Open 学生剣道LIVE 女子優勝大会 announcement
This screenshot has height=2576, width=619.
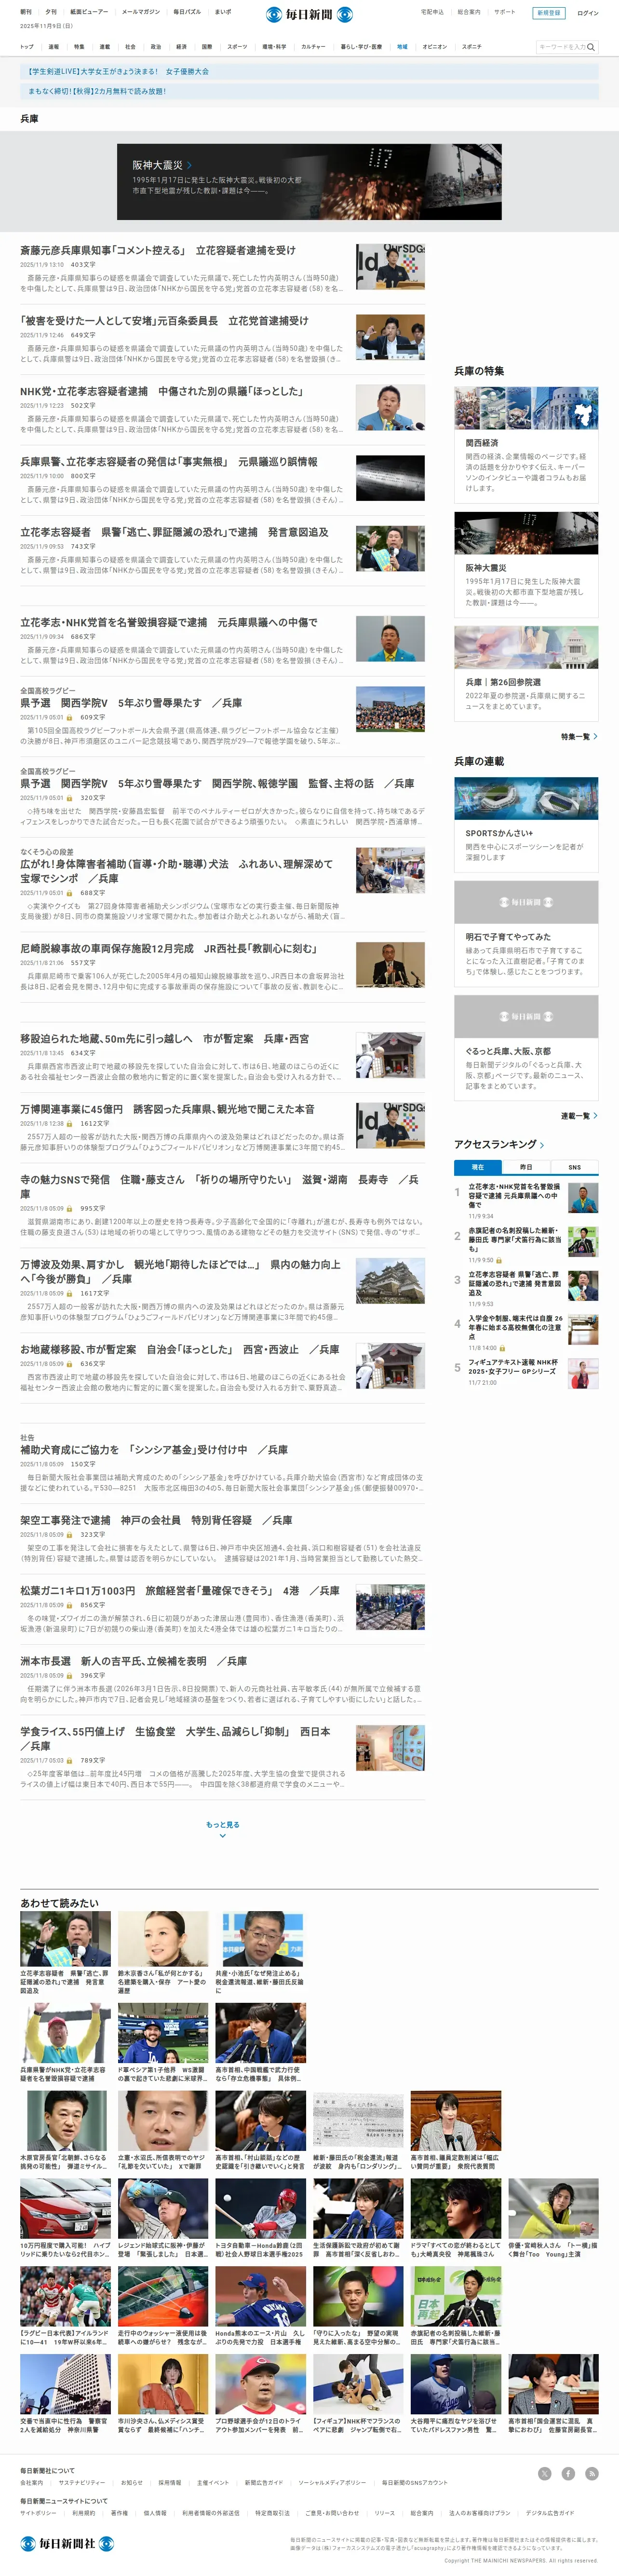pos(309,72)
